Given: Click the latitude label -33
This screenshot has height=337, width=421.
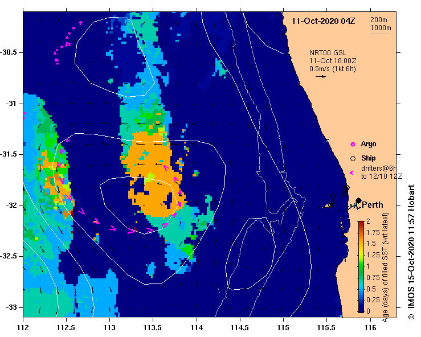Looking at the screenshot, I should (x=11, y=307).
